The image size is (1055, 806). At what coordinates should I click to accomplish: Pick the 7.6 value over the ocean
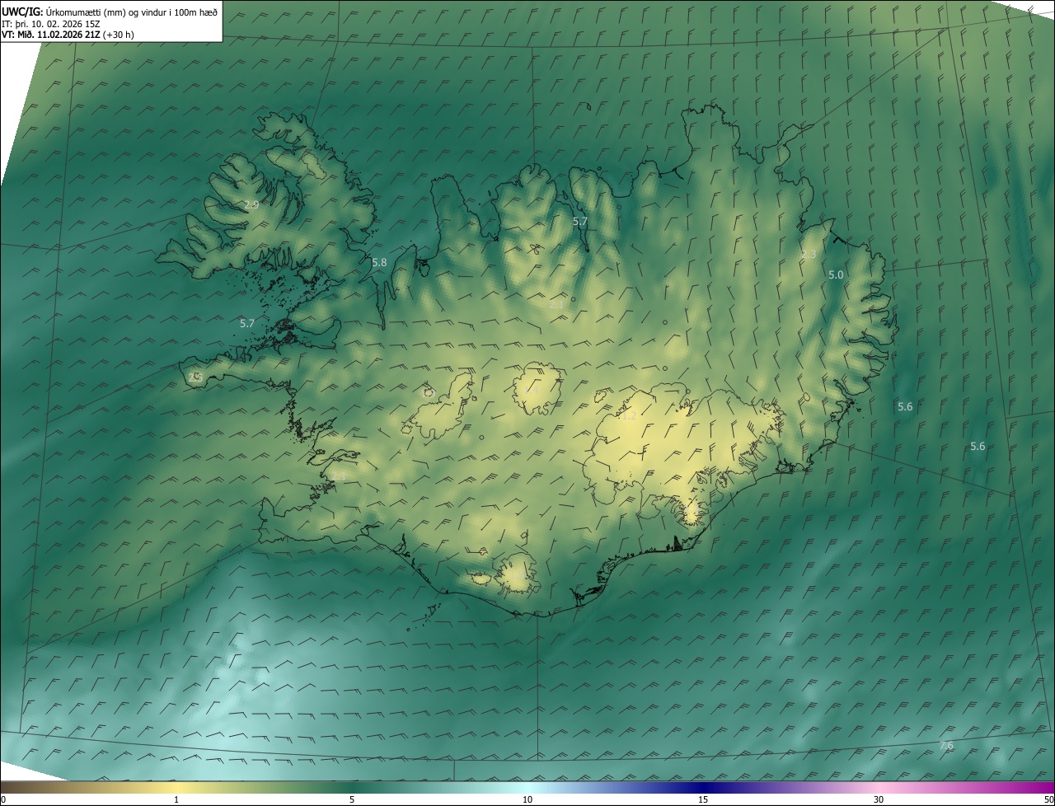pyautogui.click(x=946, y=746)
